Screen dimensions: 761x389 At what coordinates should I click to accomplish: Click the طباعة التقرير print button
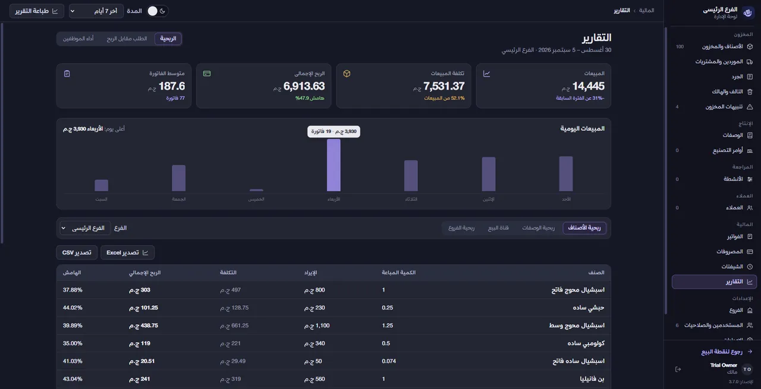37,11
